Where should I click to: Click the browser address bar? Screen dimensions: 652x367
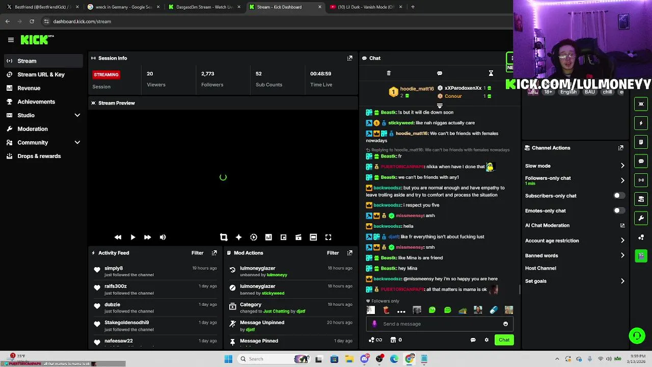tap(275, 21)
